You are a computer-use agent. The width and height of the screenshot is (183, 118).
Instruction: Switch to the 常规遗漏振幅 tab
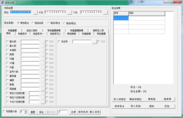[54, 30]
